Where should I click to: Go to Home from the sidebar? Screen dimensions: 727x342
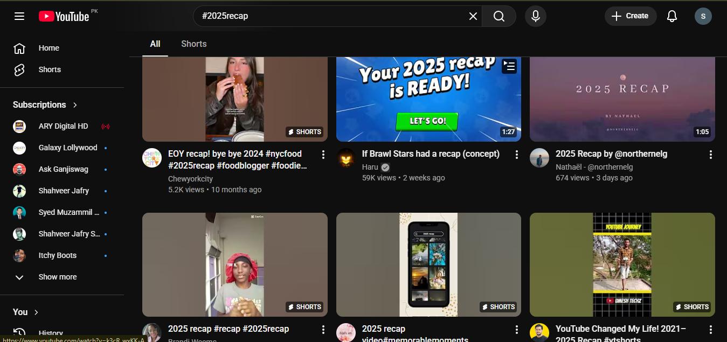pyautogui.click(x=49, y=48)
